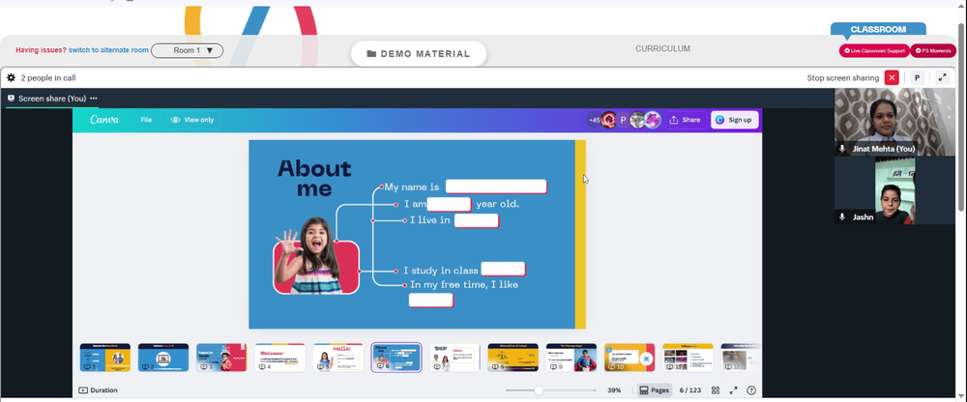Click the Sign up button

(735, 120)
